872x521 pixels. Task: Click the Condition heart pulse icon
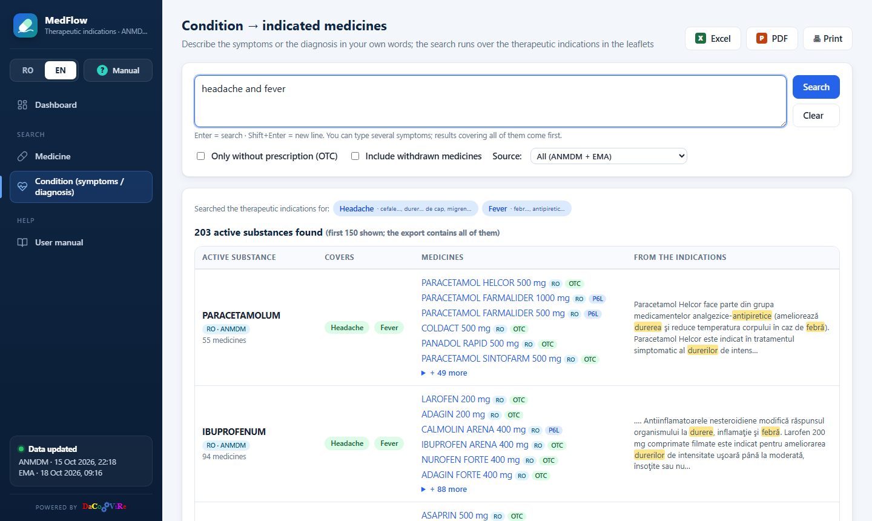click(22, 187)
